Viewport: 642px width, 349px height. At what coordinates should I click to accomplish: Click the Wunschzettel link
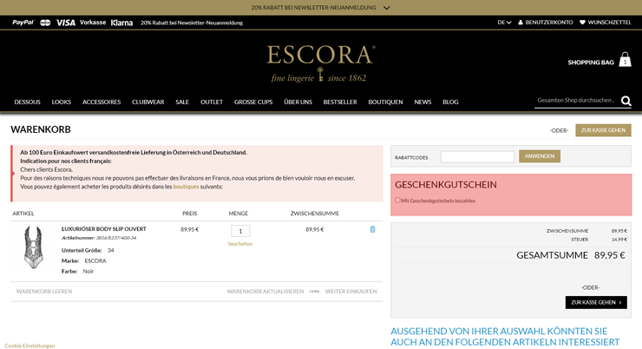click(x=610, y=23)
